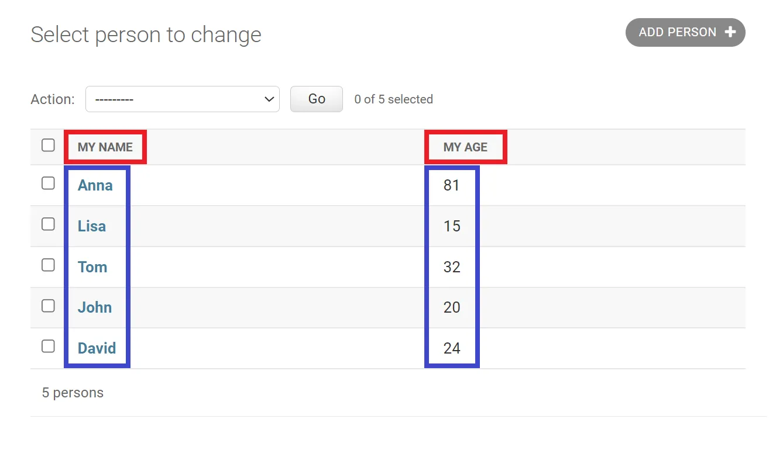This screenshot has height=471, width=776.
Task: Tick the checkbox beside Tom
Action: (x=48, y=265)
